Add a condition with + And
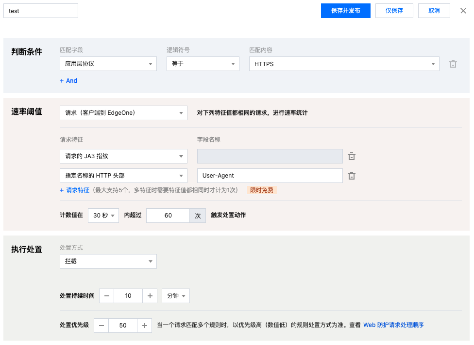The height and width of the screenshot is (345, 474). (68, 81)
